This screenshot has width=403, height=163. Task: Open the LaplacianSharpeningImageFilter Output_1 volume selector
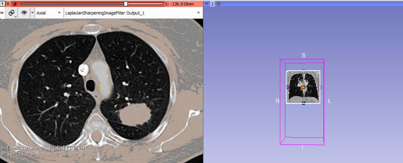[133, 13]
